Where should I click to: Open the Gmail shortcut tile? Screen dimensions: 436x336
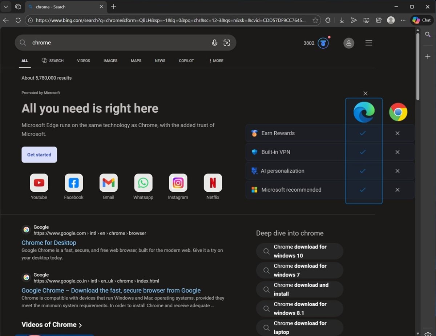pos(108,183)
